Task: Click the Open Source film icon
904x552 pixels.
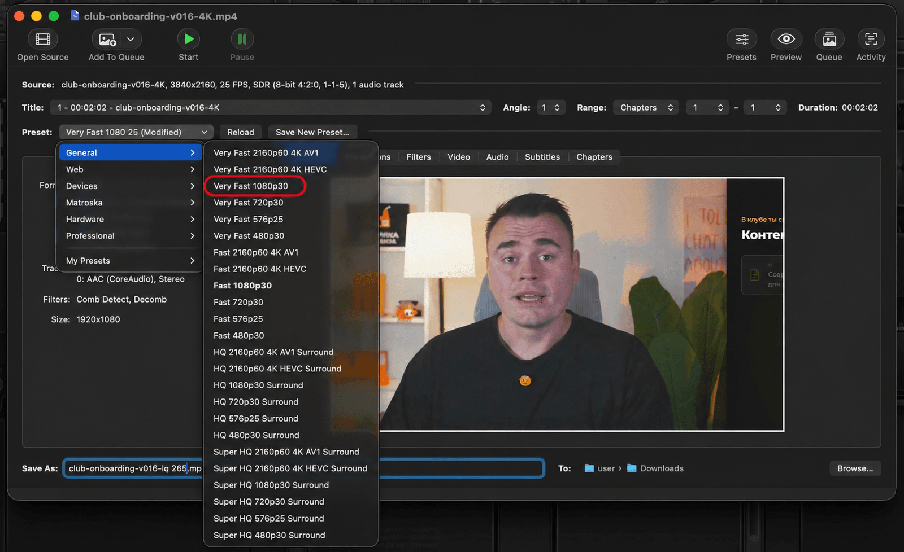Action: coord(43,39)
